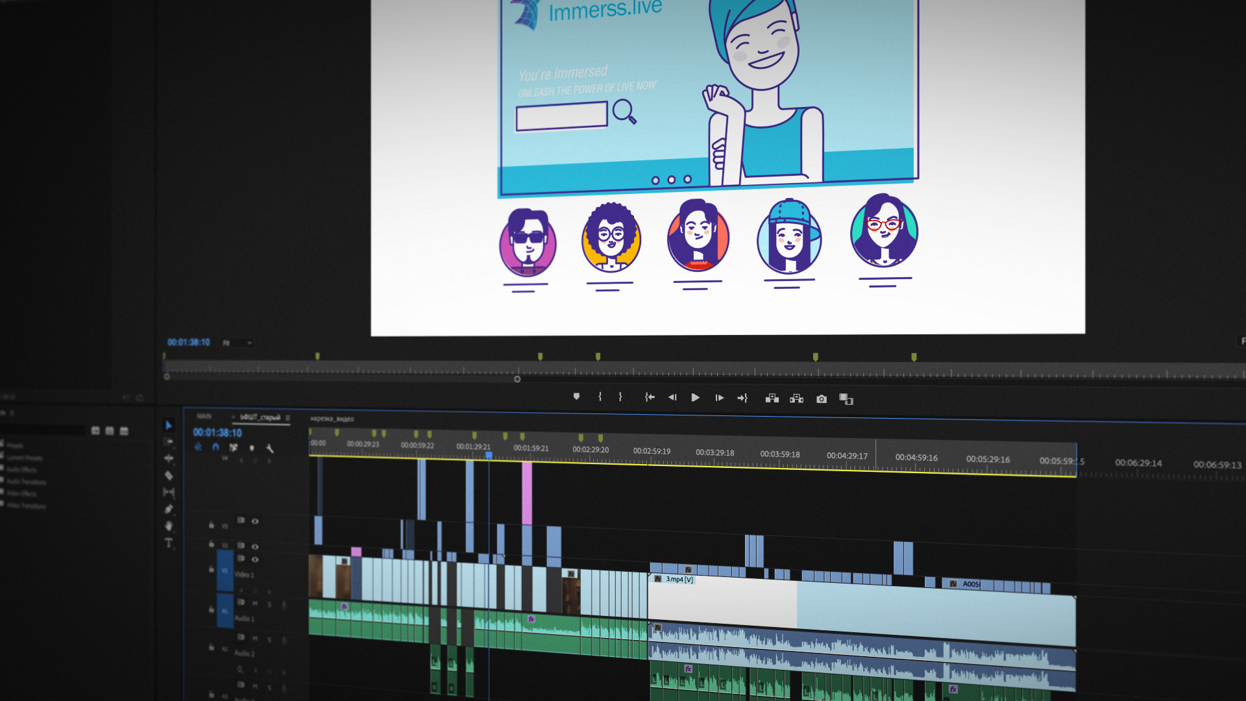The width and height of the screenshot is (1246, 701).
Task: Click the program monitor timecode 00:01:38:10
Action: pos(189,342)
